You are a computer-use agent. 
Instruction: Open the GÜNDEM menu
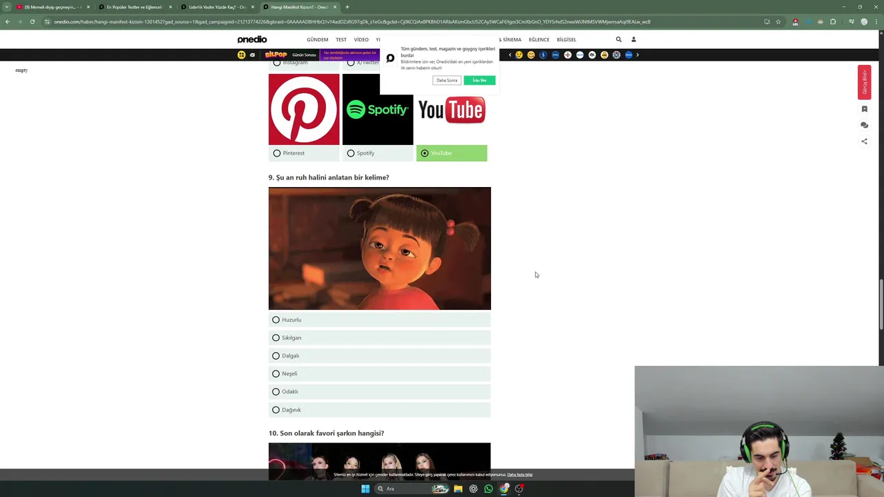click(x=318, y=39)
